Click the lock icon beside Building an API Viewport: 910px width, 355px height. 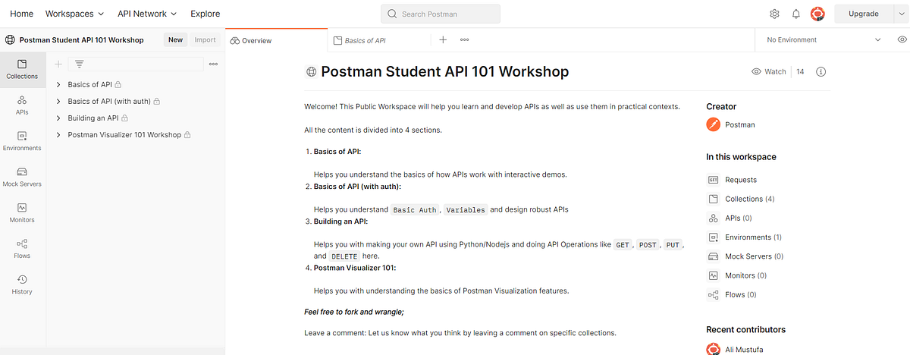tap(125, 118)
